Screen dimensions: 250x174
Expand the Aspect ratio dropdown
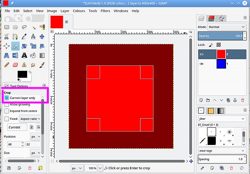(29, 119)
